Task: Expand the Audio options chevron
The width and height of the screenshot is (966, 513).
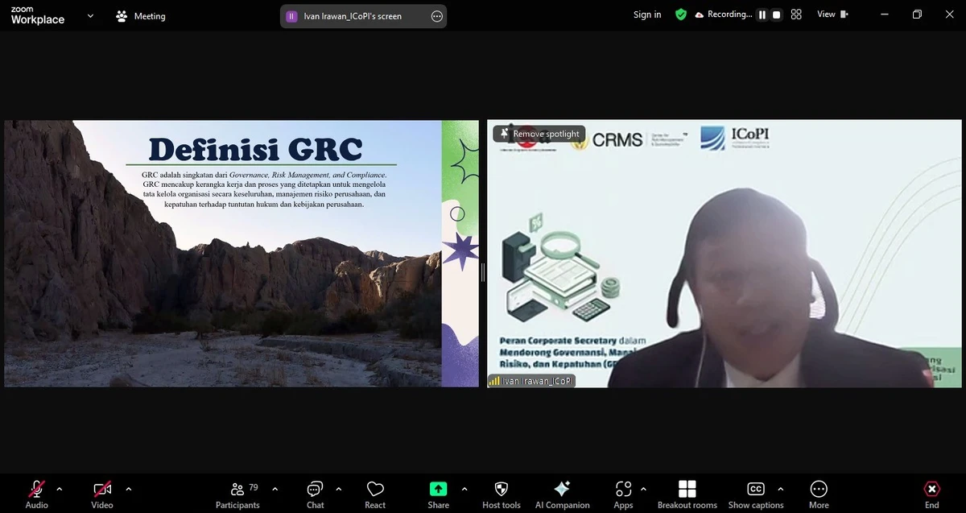Action: [x=59, y=490]
